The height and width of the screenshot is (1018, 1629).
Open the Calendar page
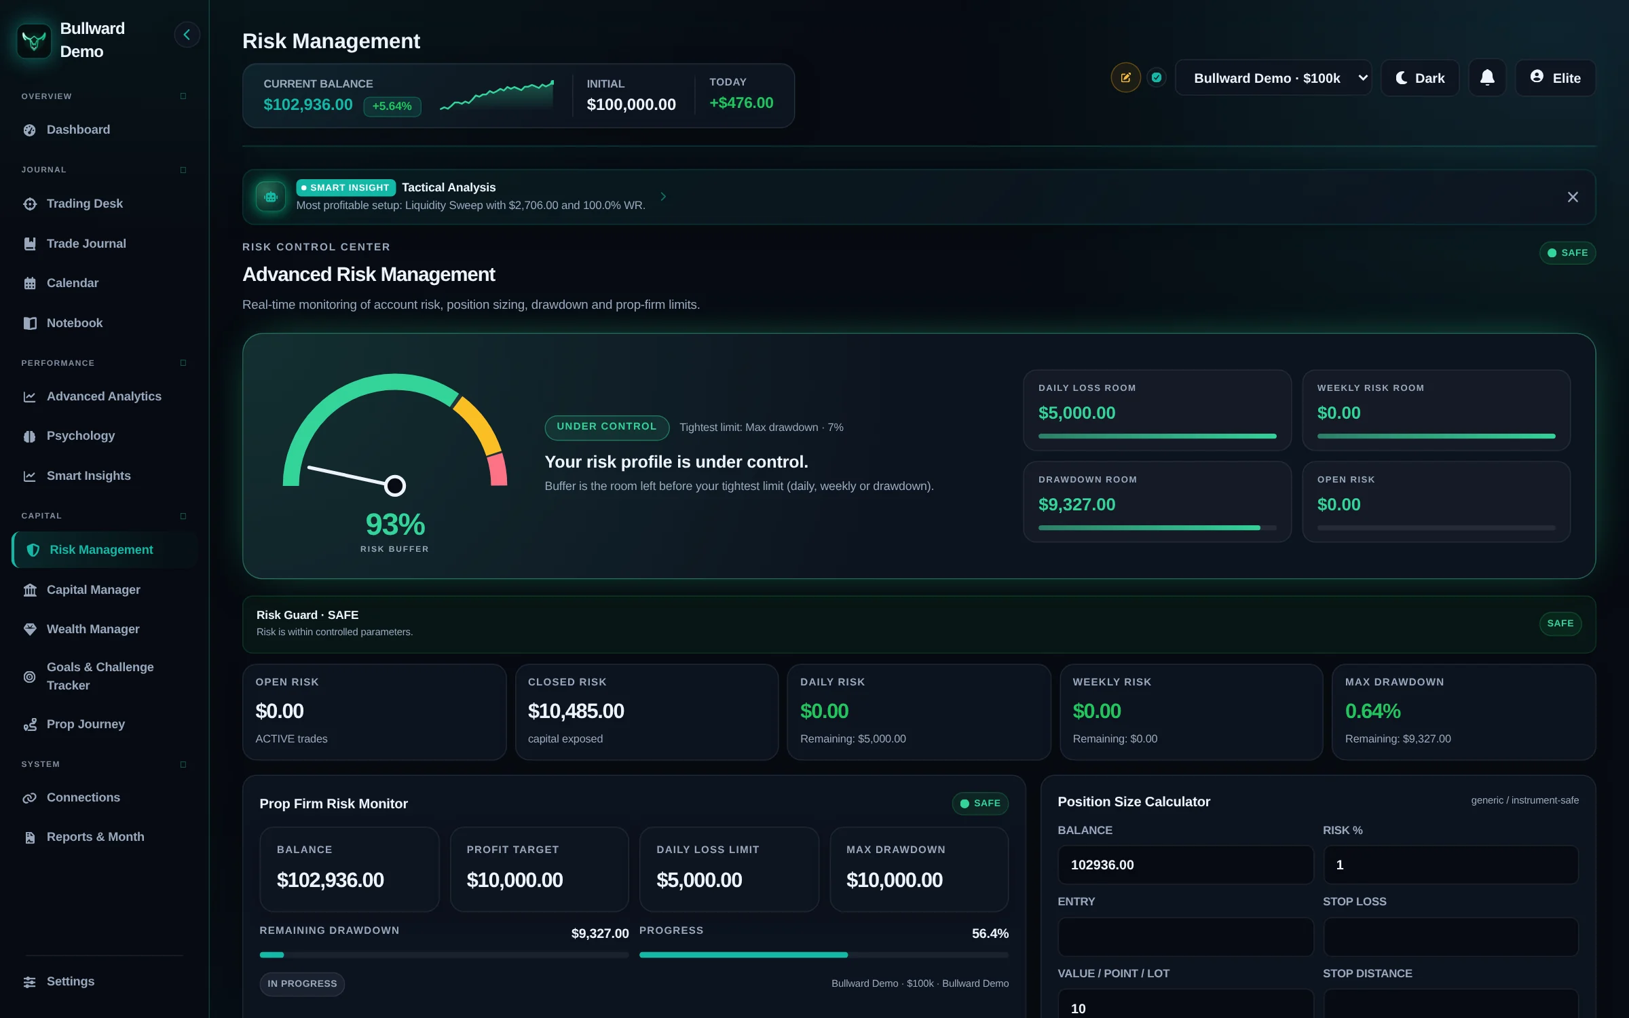pyautogui.click(x=104, y=283)
